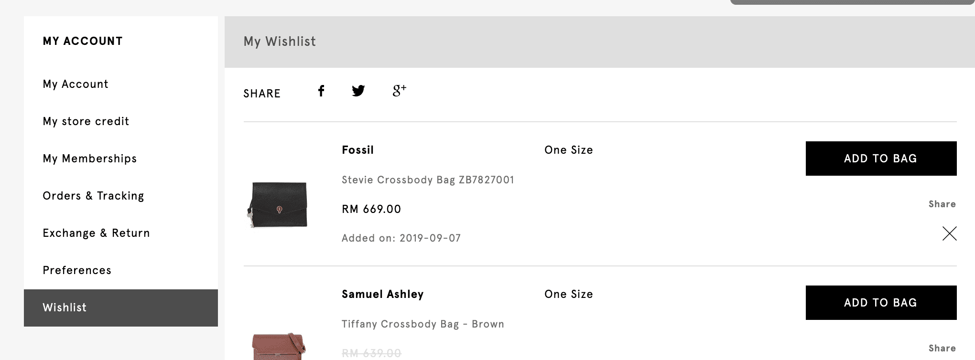Open My Account menu item
Screen dimensions: 975x360
(76, 84)
